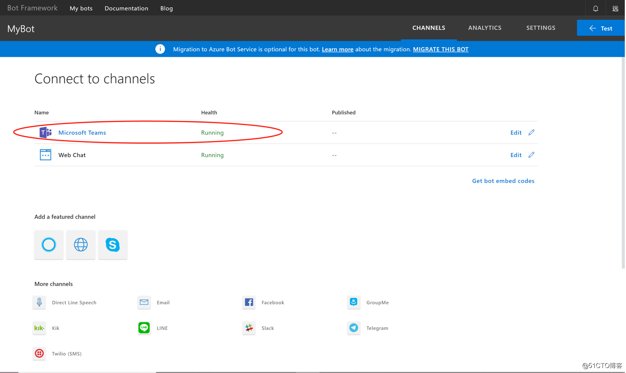Screen dimensions: 626x373
Task: Click the Learn more link in banner
Action: 338,50
